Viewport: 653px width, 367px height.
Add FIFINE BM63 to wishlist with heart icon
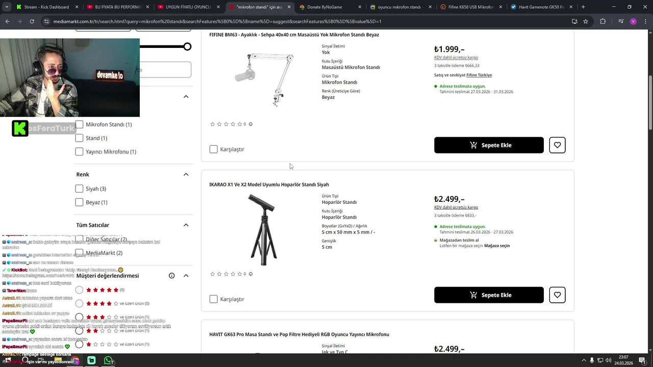point(557,145)
